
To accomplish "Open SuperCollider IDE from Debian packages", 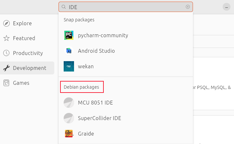I will 99,118.
